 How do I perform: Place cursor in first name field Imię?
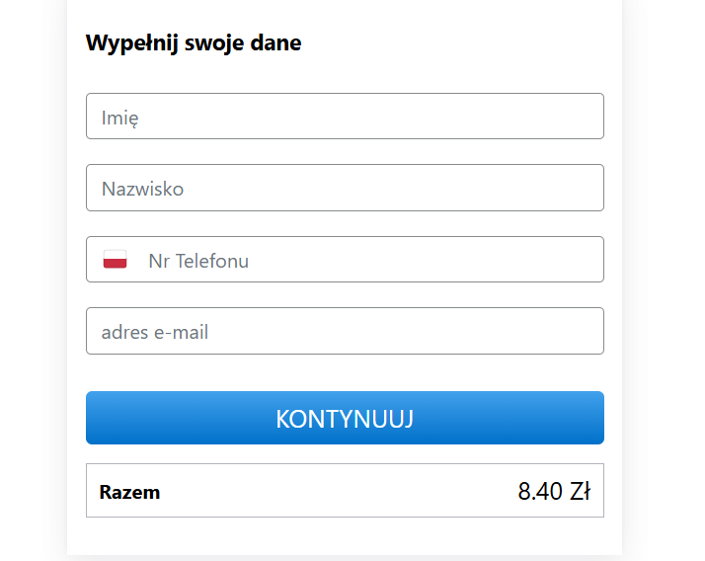[x=345, y=117]
